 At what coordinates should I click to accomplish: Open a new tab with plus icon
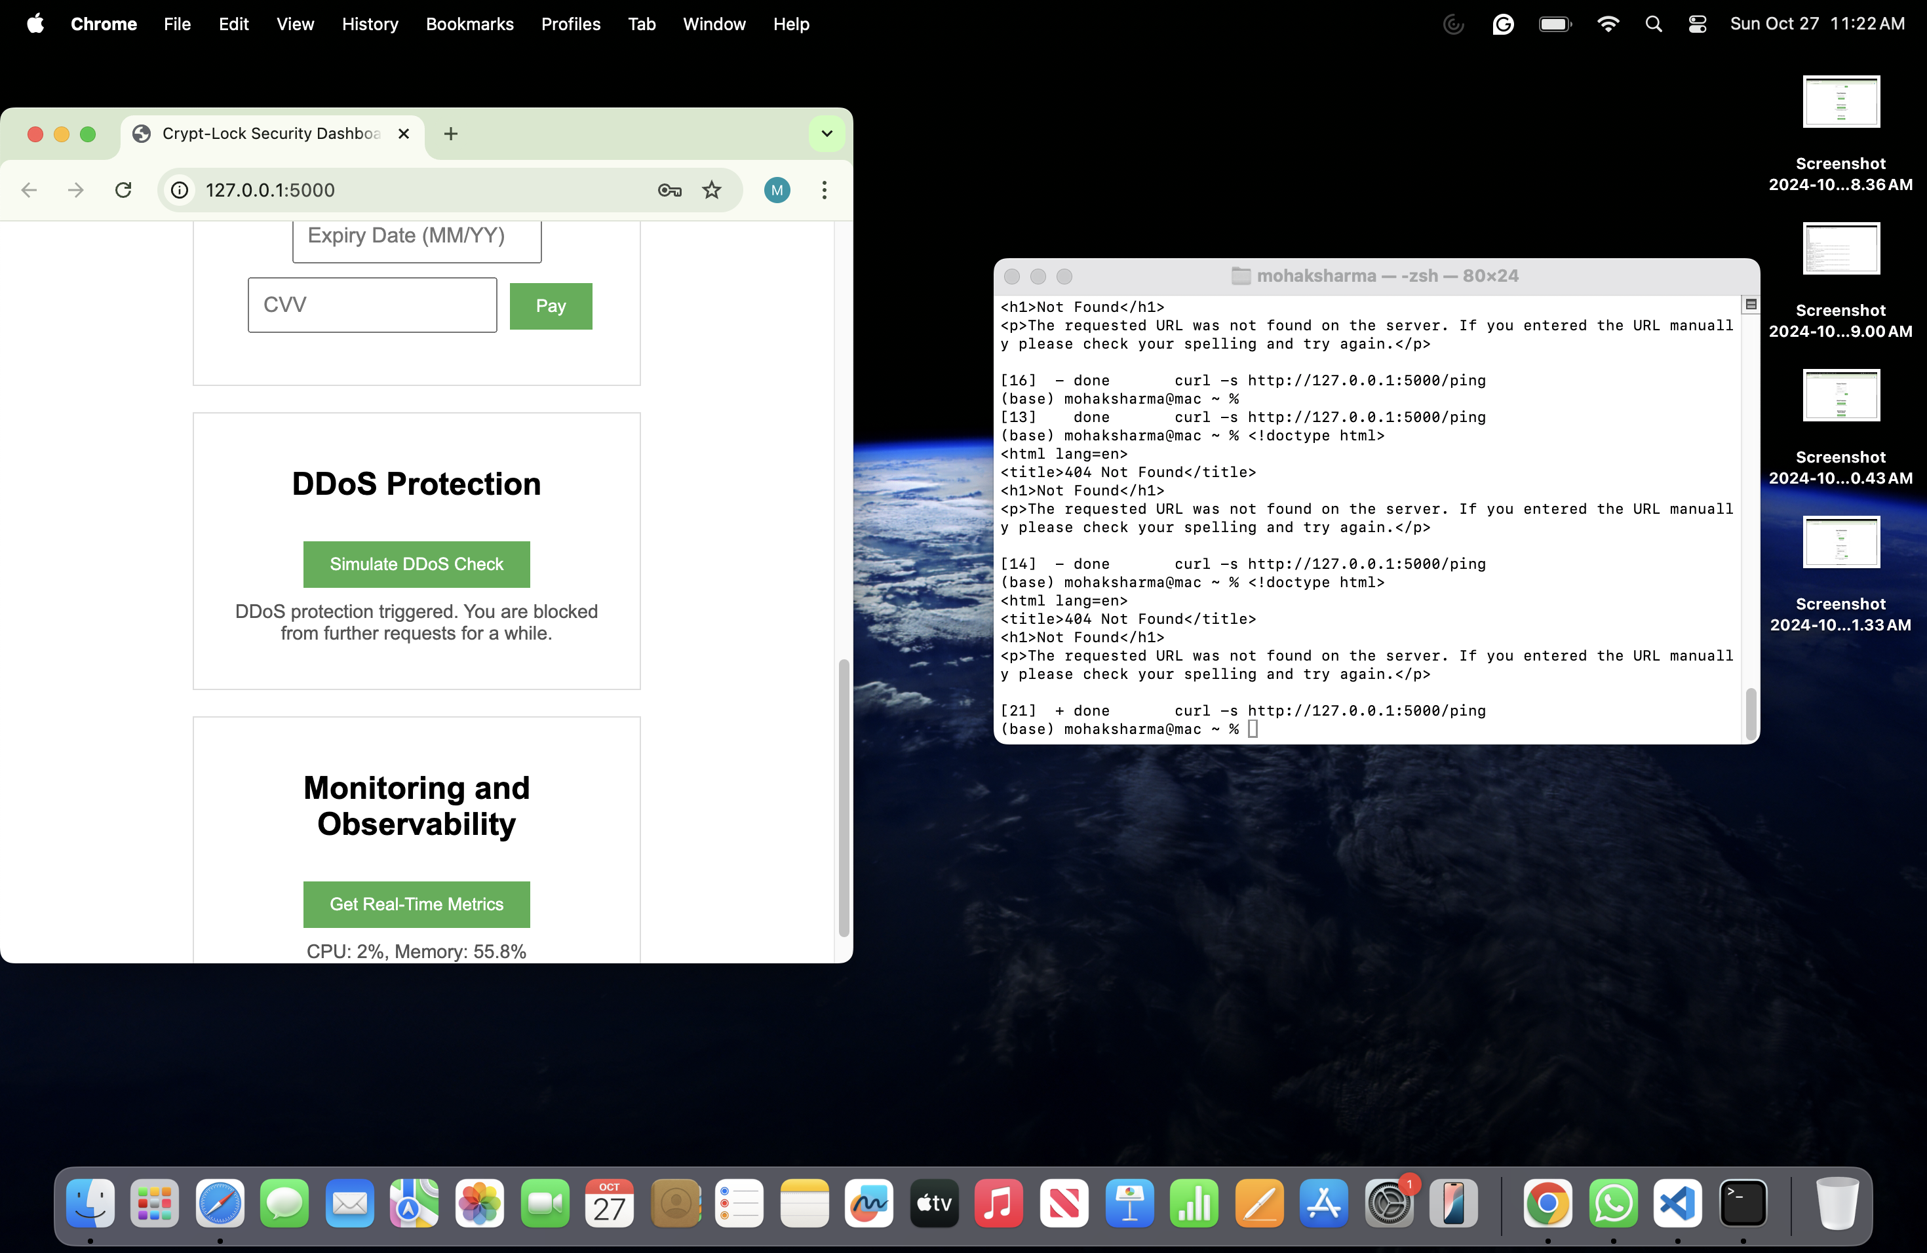click(x=451, y=134)
